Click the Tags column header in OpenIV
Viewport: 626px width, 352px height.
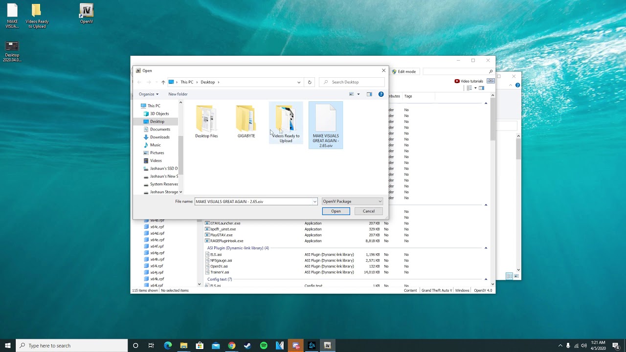tap(408, 96)
